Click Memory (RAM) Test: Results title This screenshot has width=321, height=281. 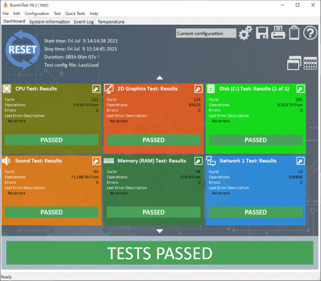click(x=152, y=161)
